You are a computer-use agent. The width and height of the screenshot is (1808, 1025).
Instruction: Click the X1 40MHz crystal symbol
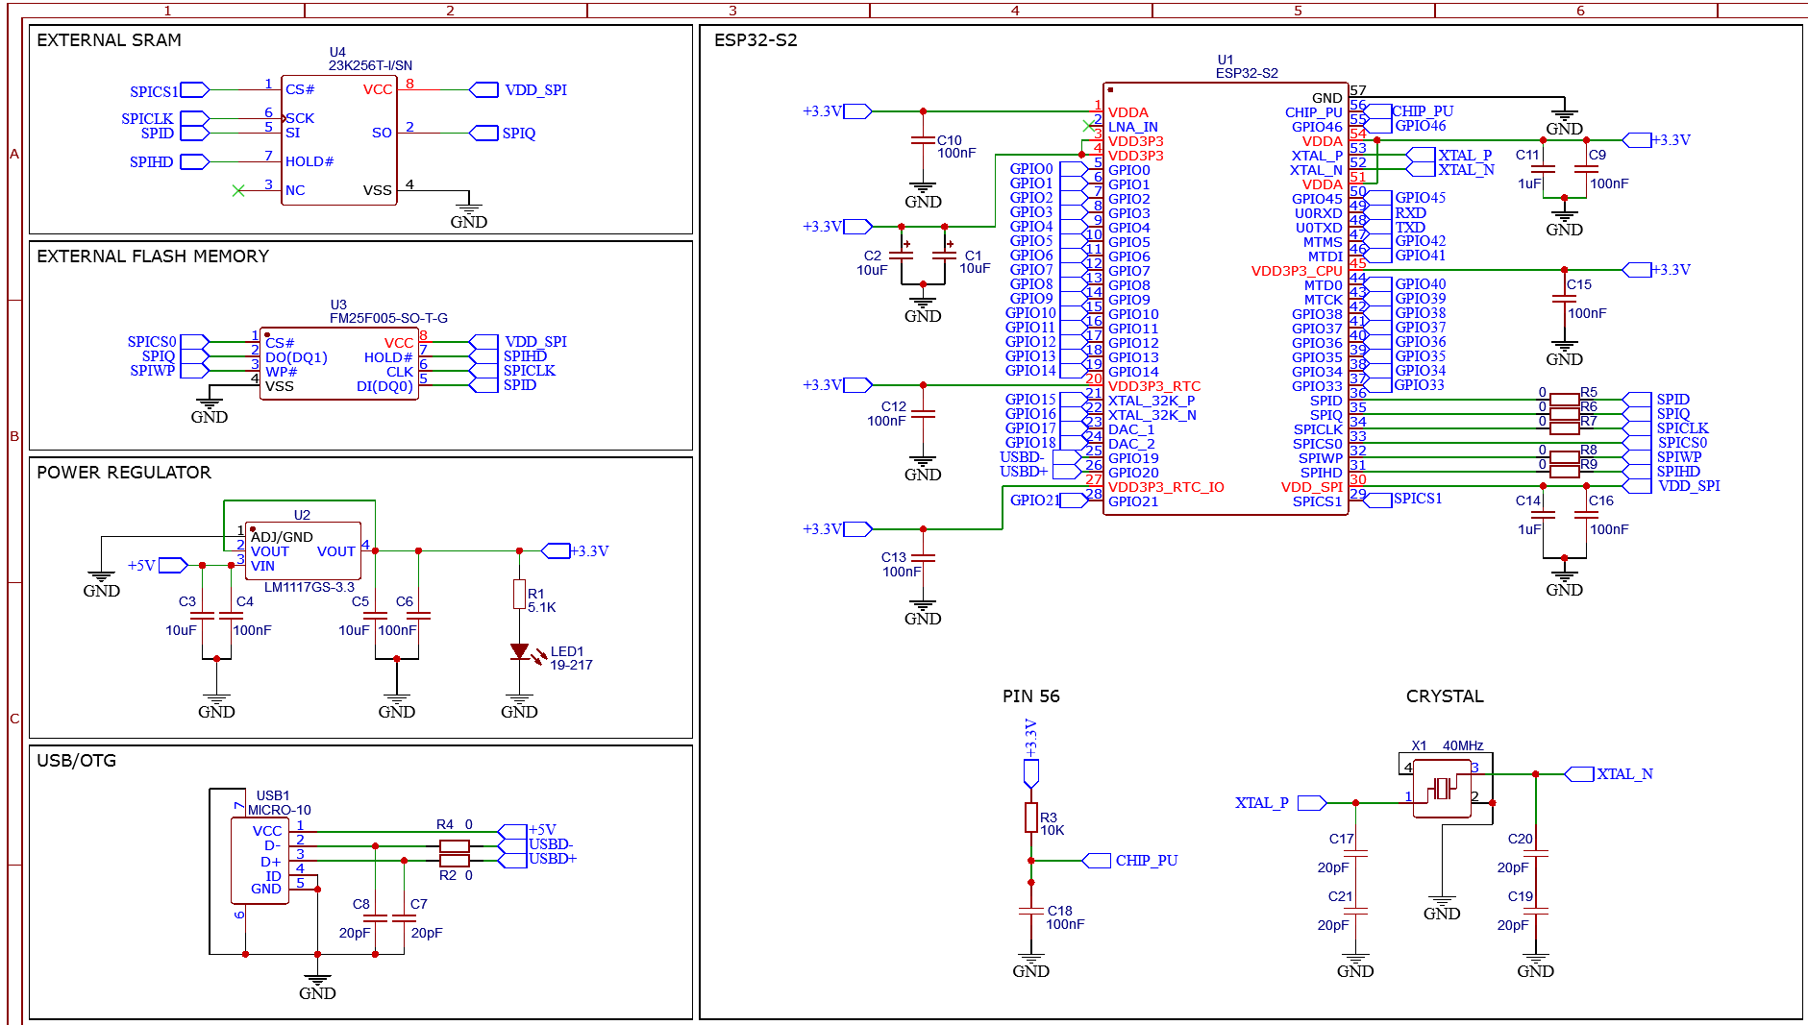[x=1442, y=789]
